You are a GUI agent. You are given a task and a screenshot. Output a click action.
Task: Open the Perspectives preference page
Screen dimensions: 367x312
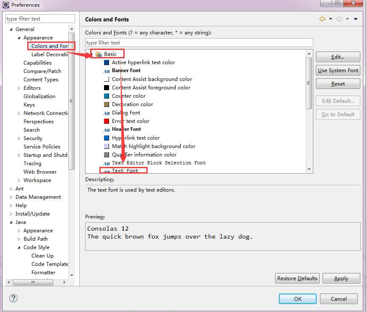39,122
